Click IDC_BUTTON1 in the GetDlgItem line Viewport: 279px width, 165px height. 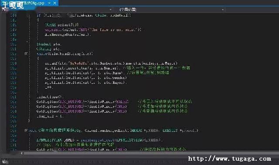click(x=71, y=102)
